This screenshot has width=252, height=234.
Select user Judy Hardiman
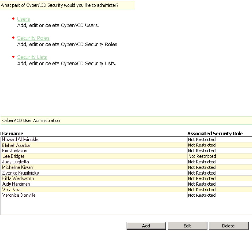pos(16,184)
